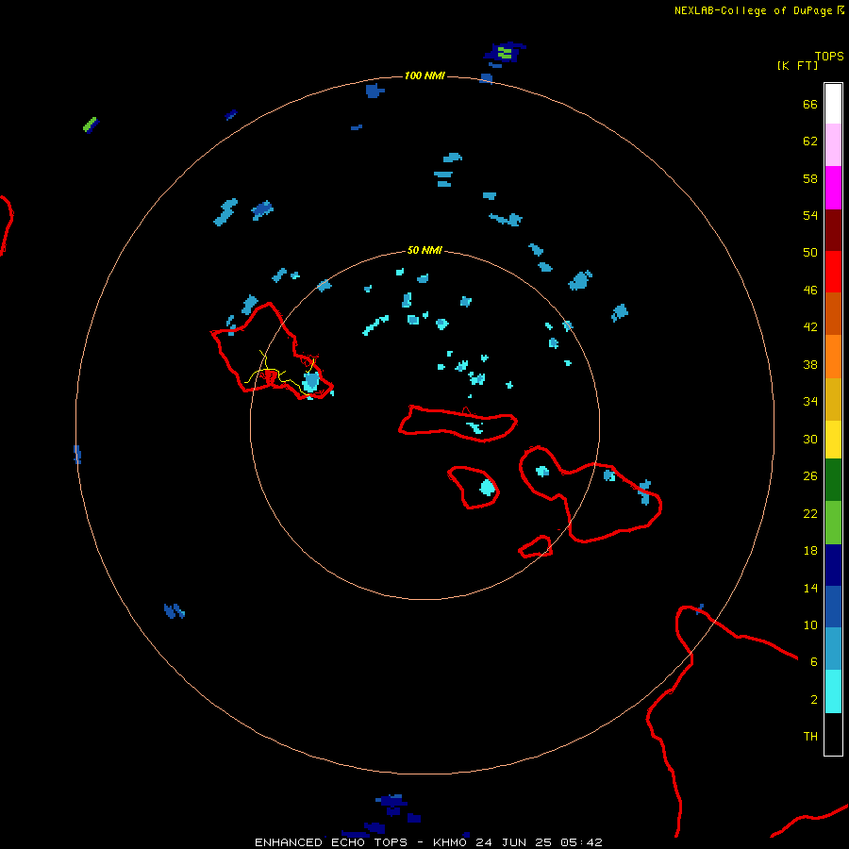Image resolution: width=849 pixels, height=849 pixels.
Task: Click the 62 legend value
Action: (810, 141)
